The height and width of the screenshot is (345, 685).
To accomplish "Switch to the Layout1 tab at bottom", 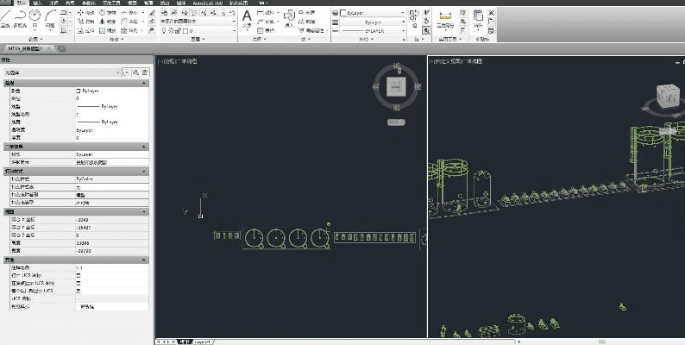I will 204,342.
